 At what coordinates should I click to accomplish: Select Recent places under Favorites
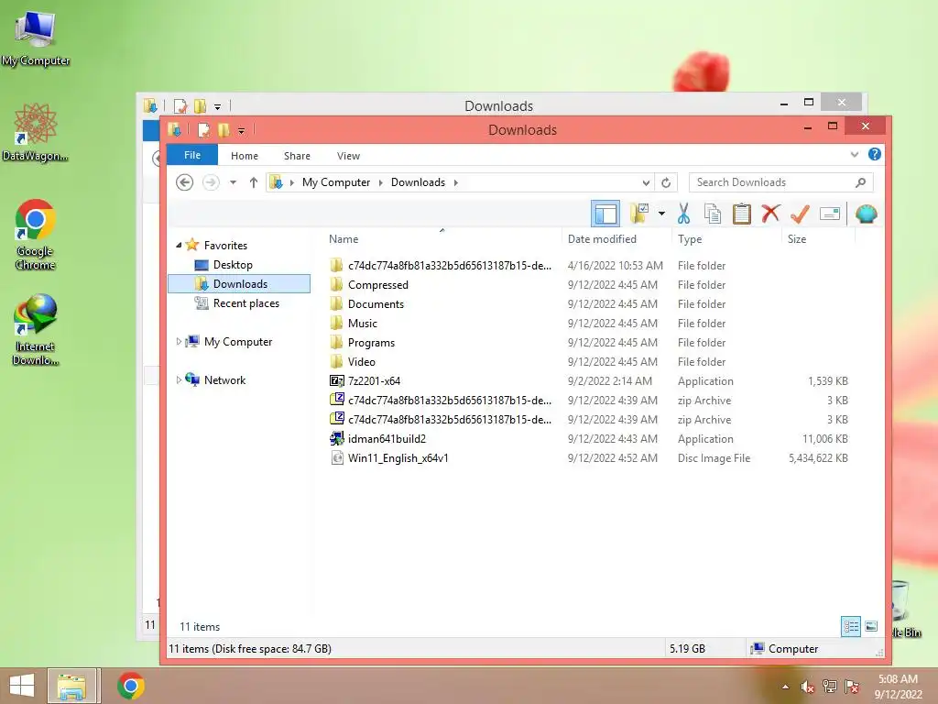pos(237,302)
